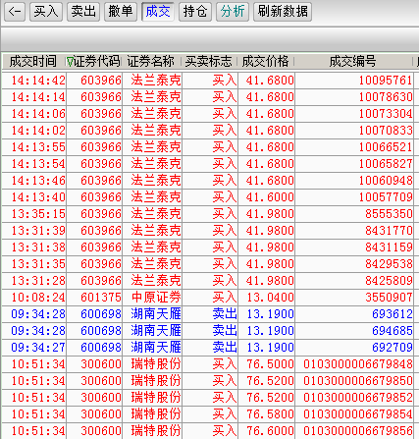Switch to the 成交 trades tab
Screen dimensions: 419x439
[x=158, y=12]
